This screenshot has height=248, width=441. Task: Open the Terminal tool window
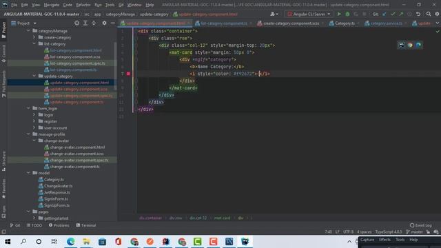(86, 225)
